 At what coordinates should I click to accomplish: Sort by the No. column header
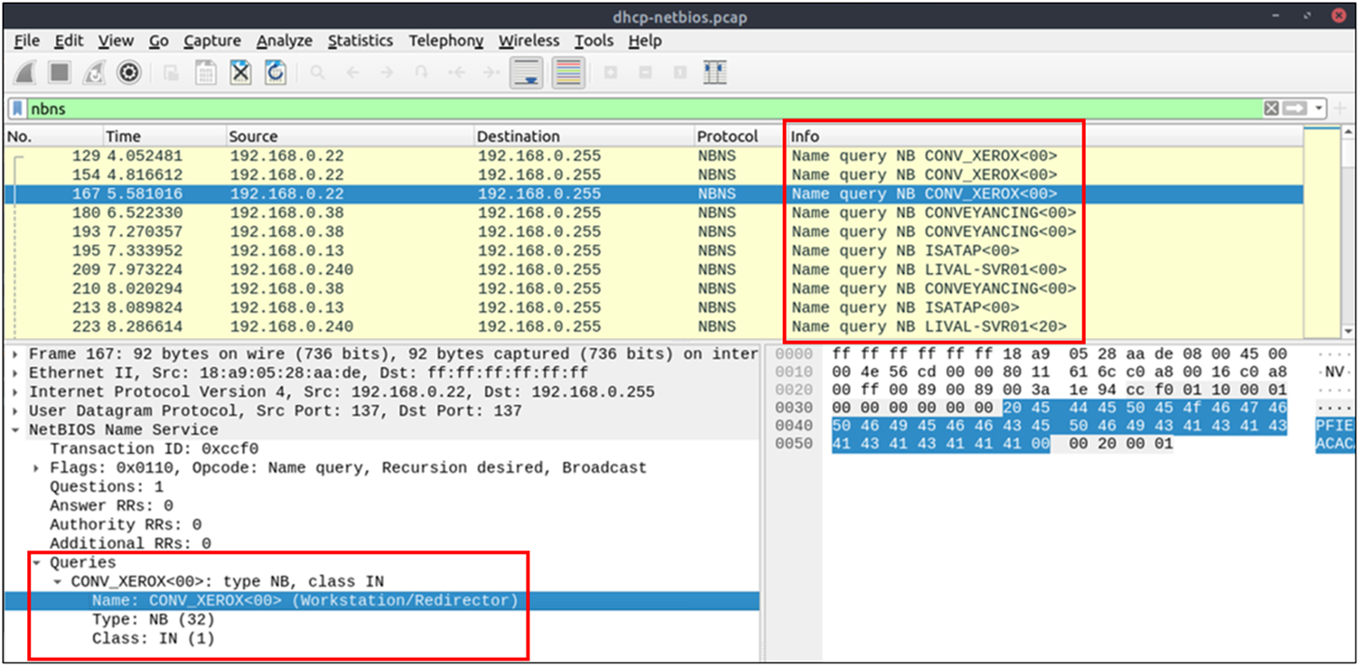(x=52, y=136)
